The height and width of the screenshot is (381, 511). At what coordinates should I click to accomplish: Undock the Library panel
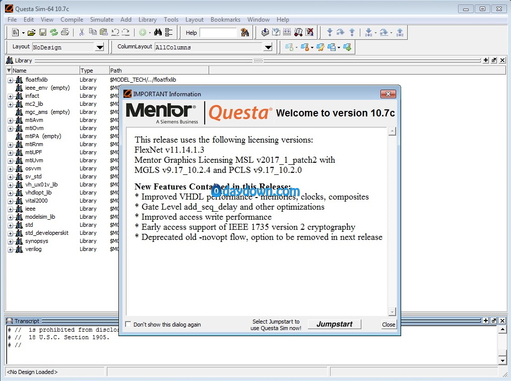click(494, 60)
